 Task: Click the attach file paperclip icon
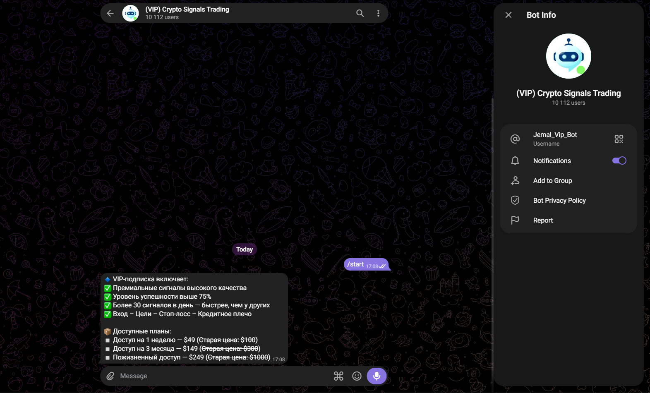coord(110,376)
